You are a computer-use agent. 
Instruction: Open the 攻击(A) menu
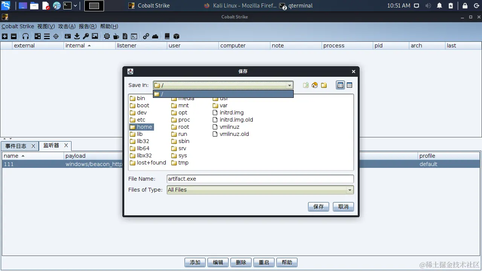click(67, 26)
